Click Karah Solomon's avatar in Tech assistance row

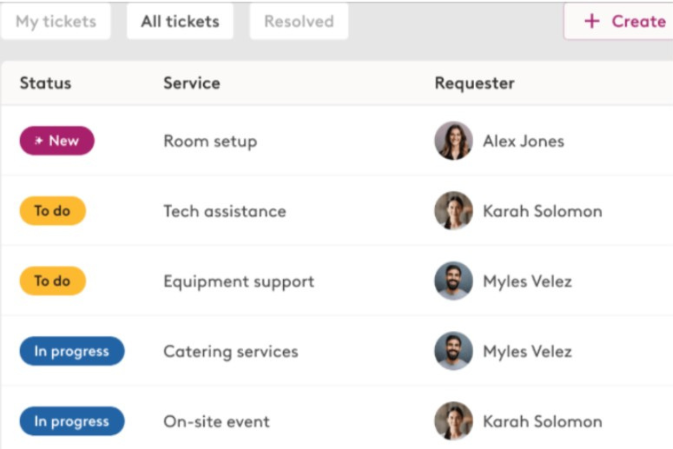pos(453,211)
